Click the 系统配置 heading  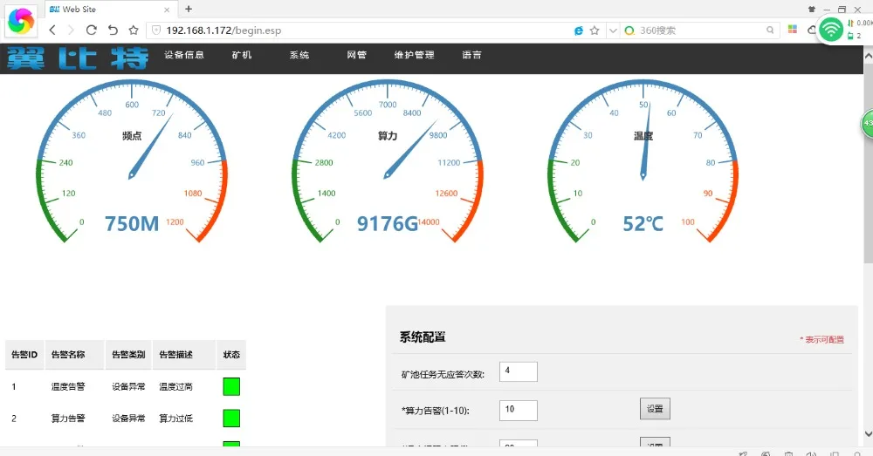tap(423, 337)
